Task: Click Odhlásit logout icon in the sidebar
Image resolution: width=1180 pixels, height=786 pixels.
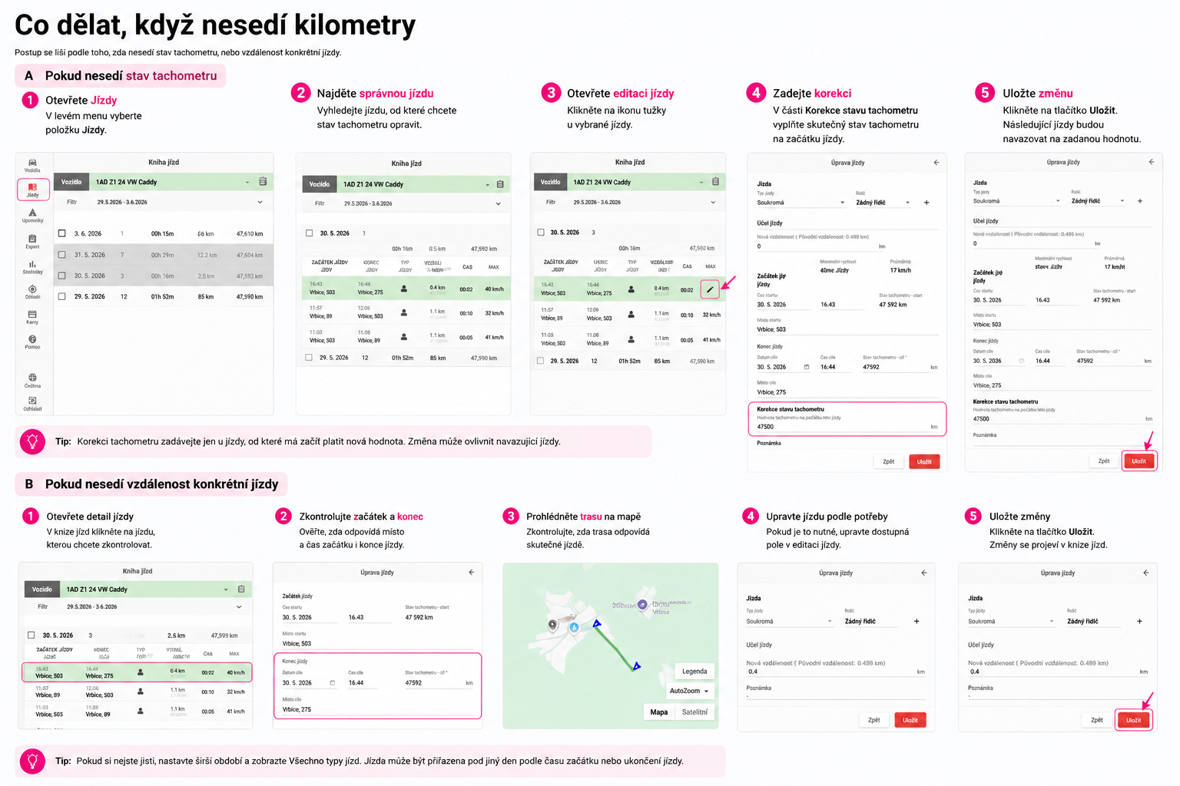Action: point(32,404)
